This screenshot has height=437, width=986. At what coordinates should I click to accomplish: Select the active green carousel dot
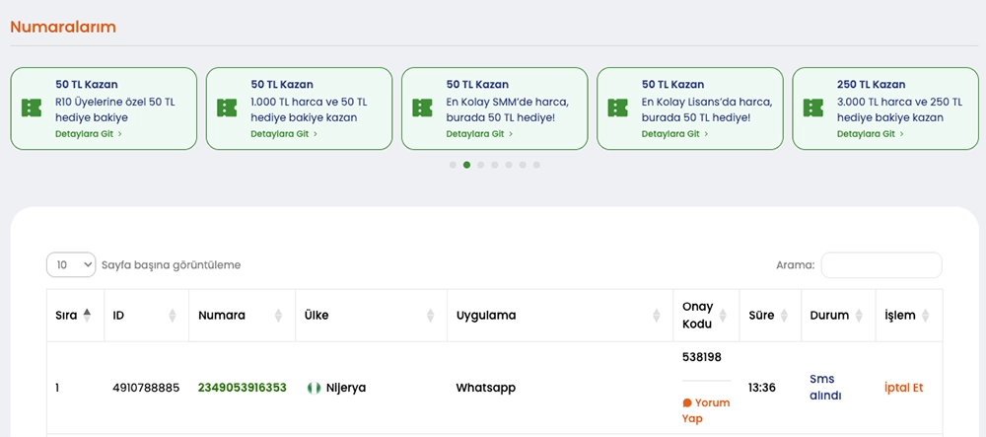[x=466, y=165]
